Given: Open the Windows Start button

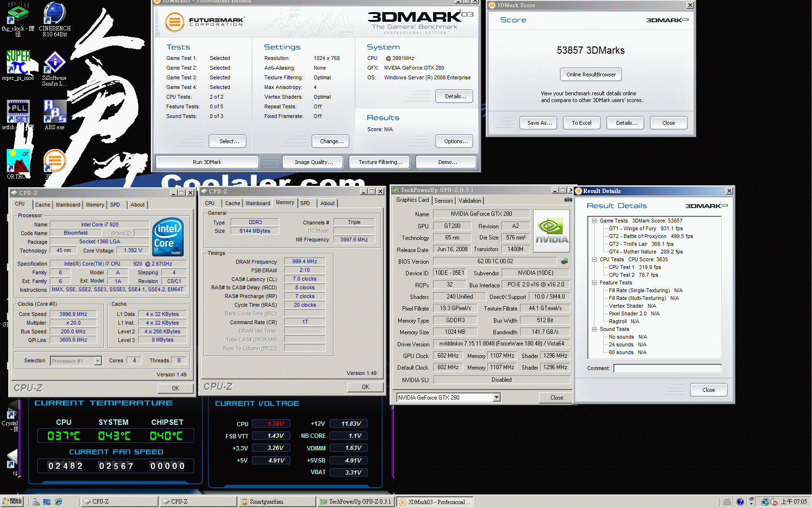Looking at the screenshot, I should pyautogui.click(x=12, y=502).
